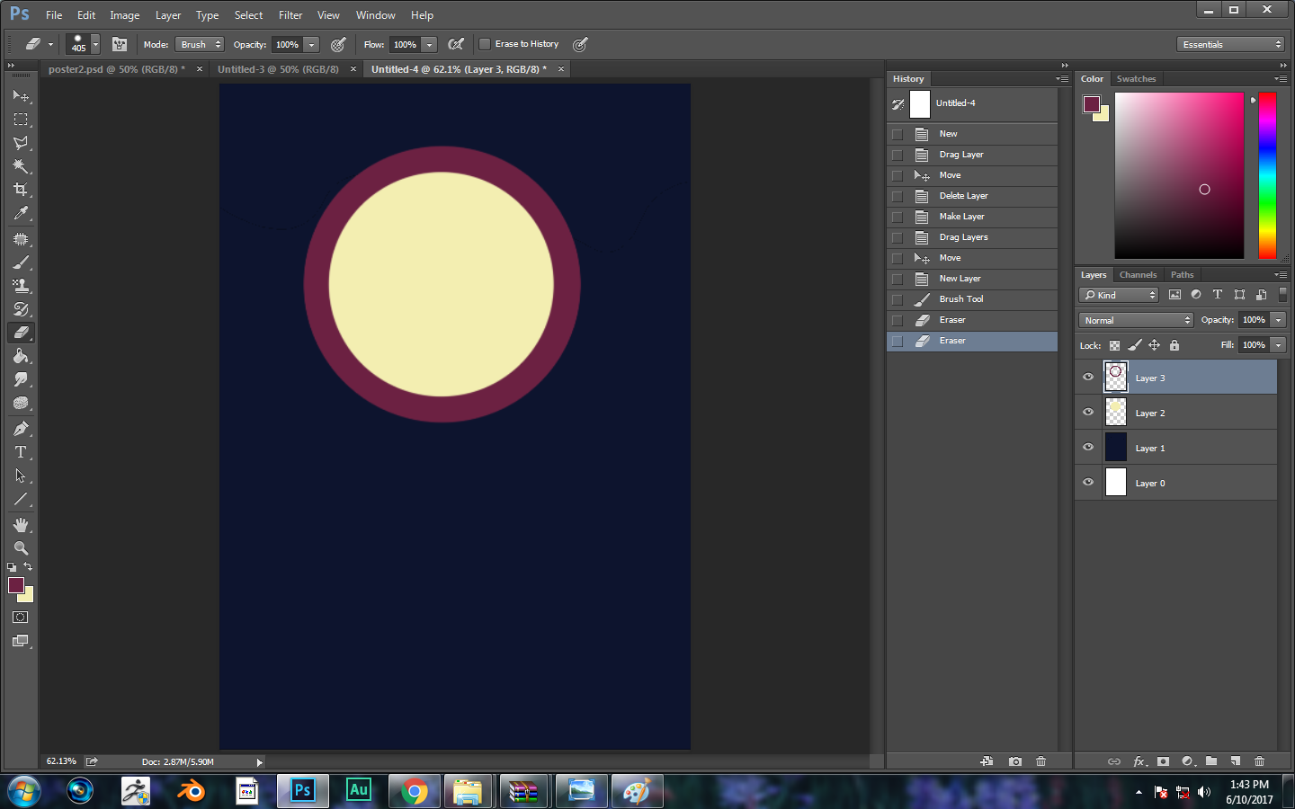
Task: Click the foreground color swatch in toolbar
Action: 15,585
